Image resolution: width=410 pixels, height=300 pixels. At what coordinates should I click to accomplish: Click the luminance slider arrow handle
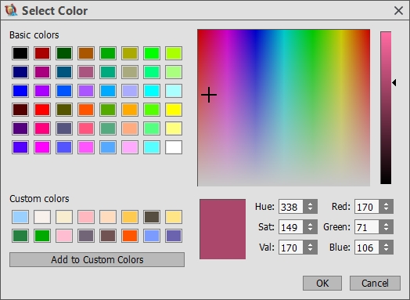coord(394,83)
